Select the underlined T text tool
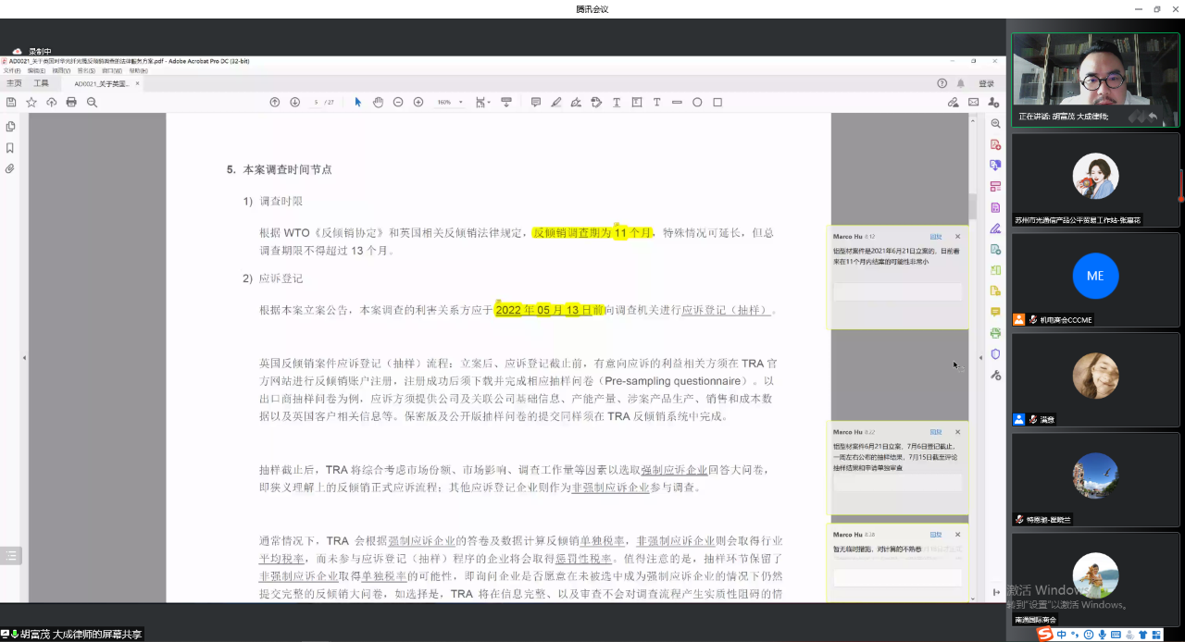The width and height of the screenshot is (1185, 642). click(617, 102)
